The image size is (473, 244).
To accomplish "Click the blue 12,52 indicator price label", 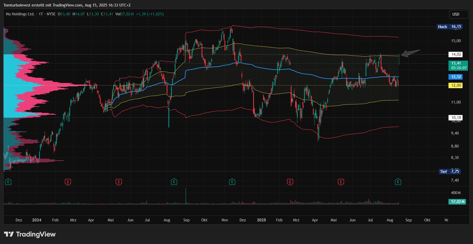I will (456, 77).
